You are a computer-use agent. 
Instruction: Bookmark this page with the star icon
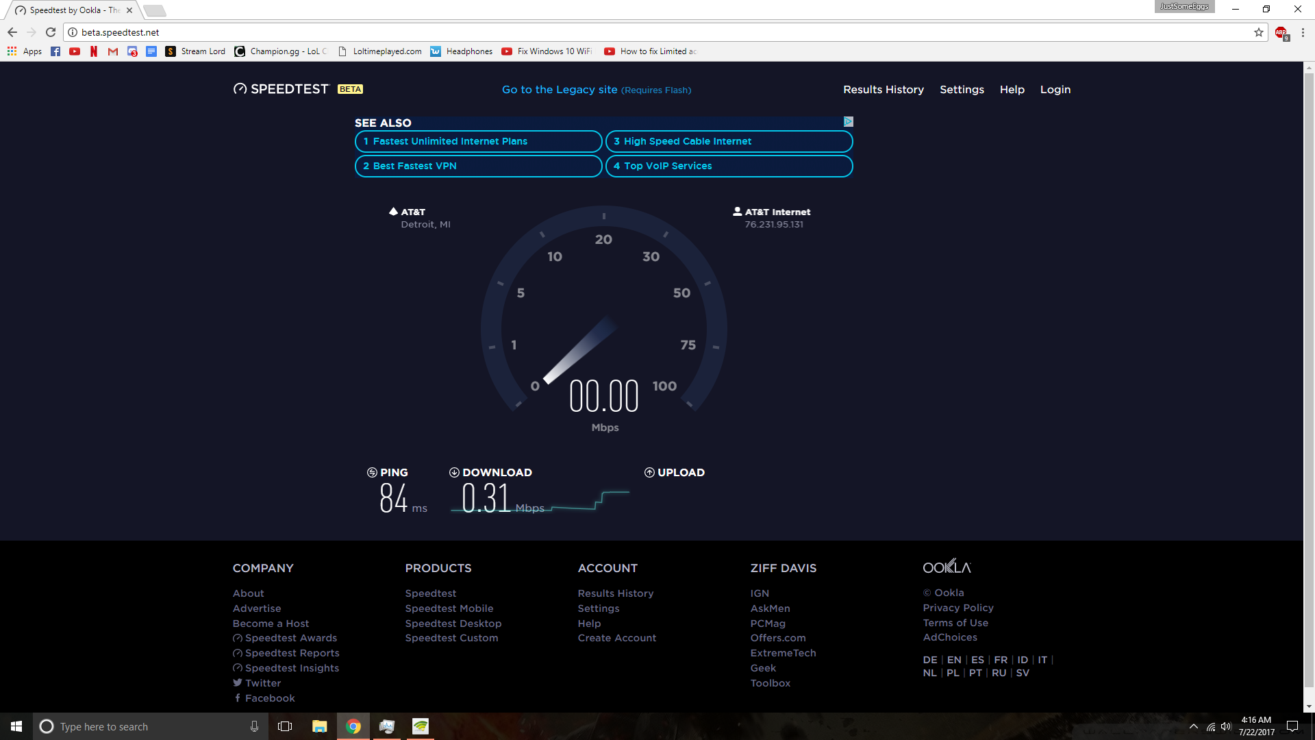click(1259, 32)
